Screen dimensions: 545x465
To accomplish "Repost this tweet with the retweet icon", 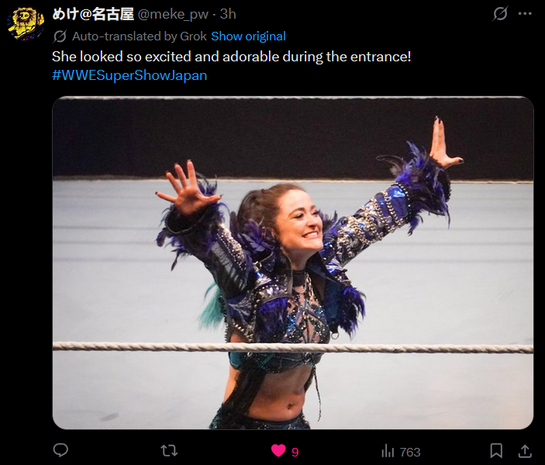I will coord(169,451).
